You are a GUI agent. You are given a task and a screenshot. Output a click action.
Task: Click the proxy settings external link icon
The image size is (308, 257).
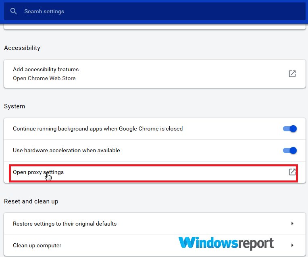click(292, 172)
